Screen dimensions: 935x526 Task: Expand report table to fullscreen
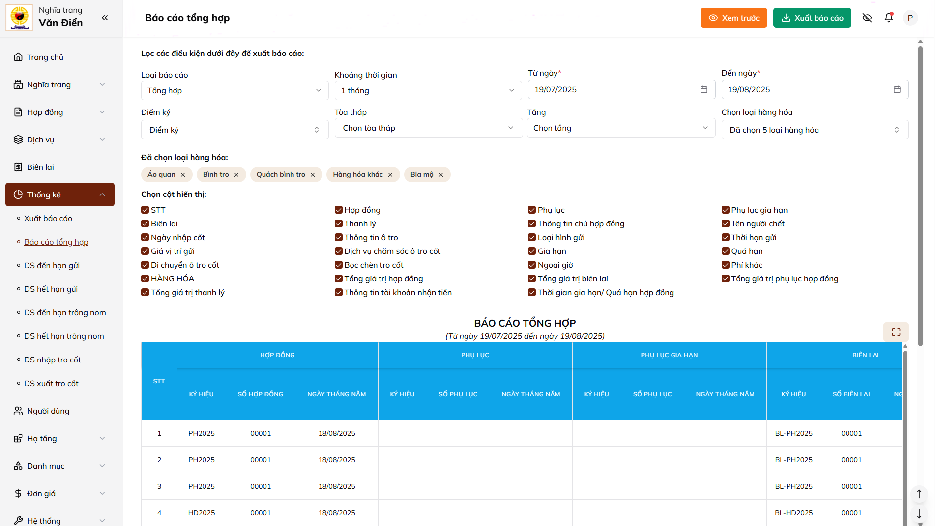(896, 332)
